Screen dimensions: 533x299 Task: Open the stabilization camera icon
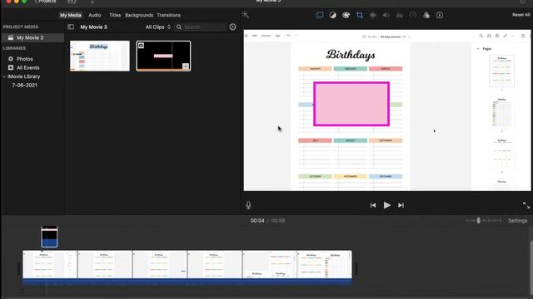[373, 15]
